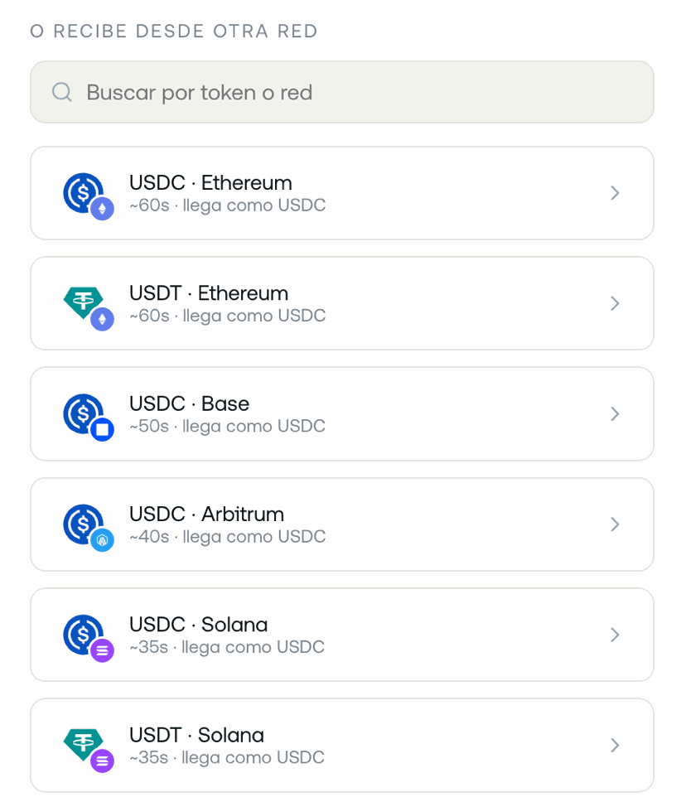Open the USDC Solana row chevron
This screenshot has height=797, width=686.
[x=615, y=635]
